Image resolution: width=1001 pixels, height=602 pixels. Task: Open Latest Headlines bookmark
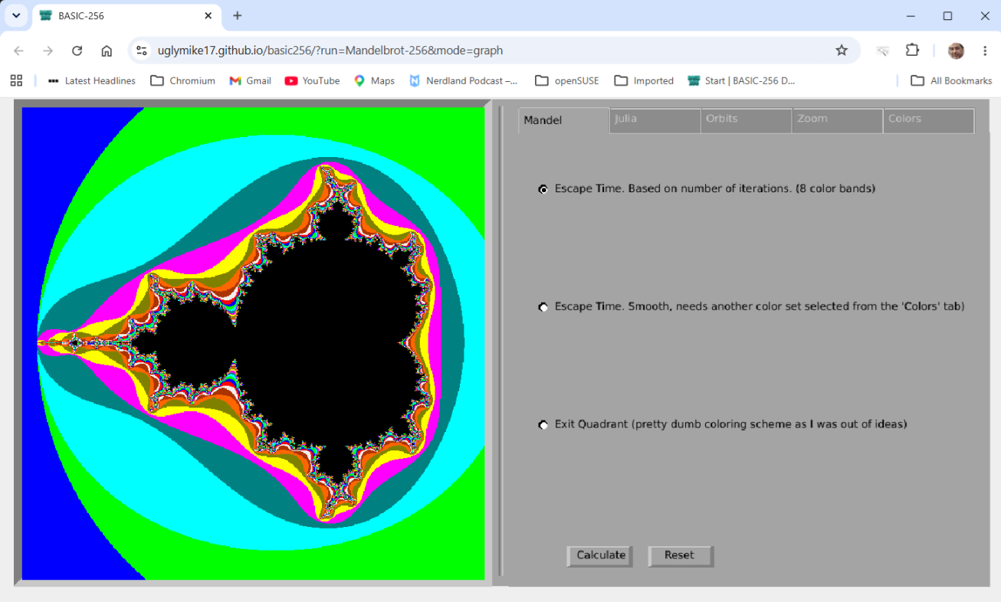[x=91, y=80]
